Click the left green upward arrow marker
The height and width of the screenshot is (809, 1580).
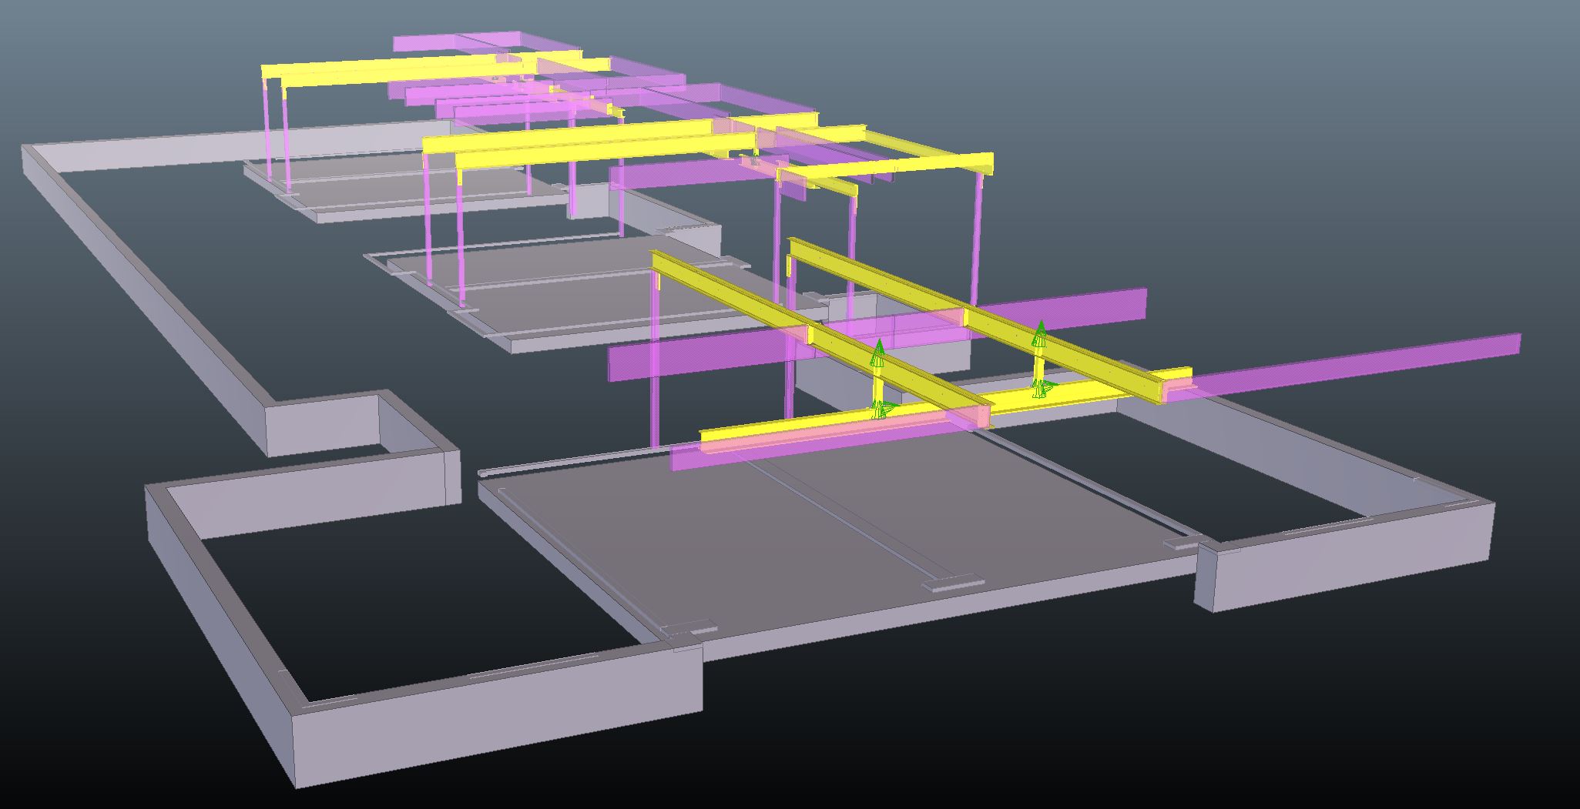pos(877,352)
